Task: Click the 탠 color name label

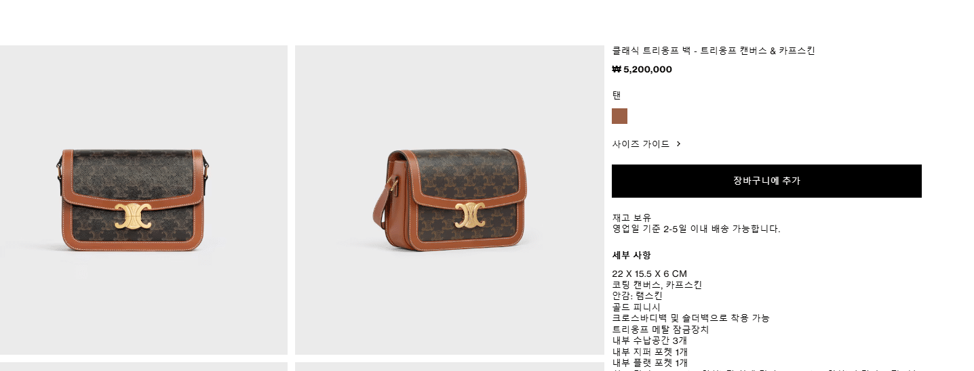Action: tap(617, 95)
